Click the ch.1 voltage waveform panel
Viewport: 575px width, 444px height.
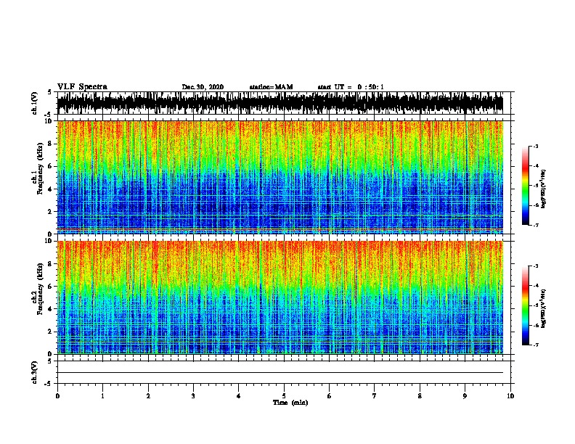point(284,103)
